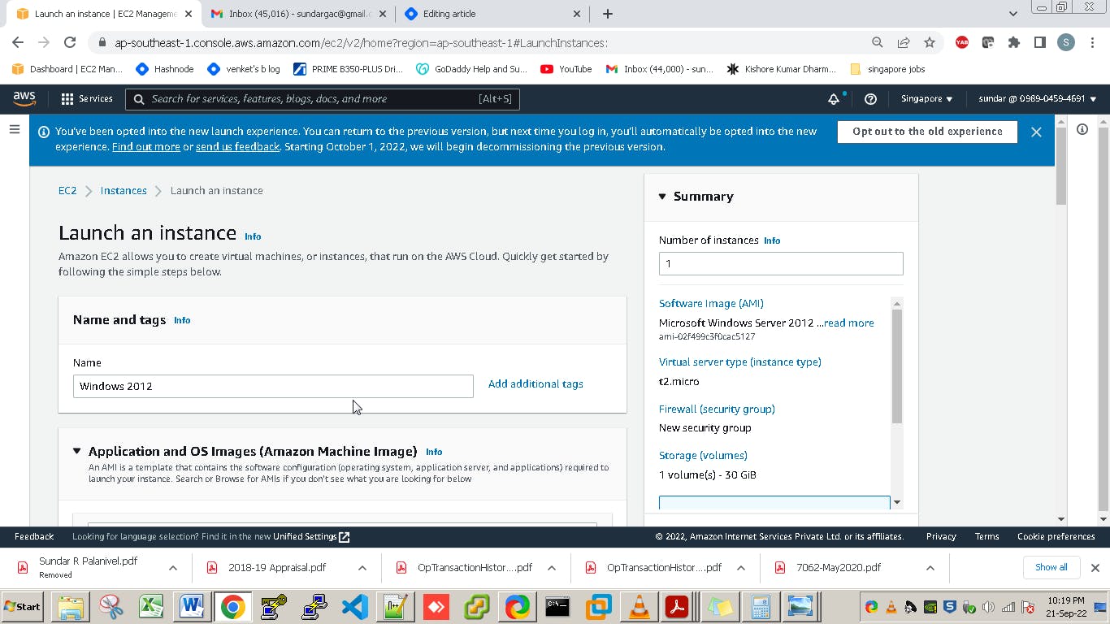Click the Windows Start button

(23, 607)
